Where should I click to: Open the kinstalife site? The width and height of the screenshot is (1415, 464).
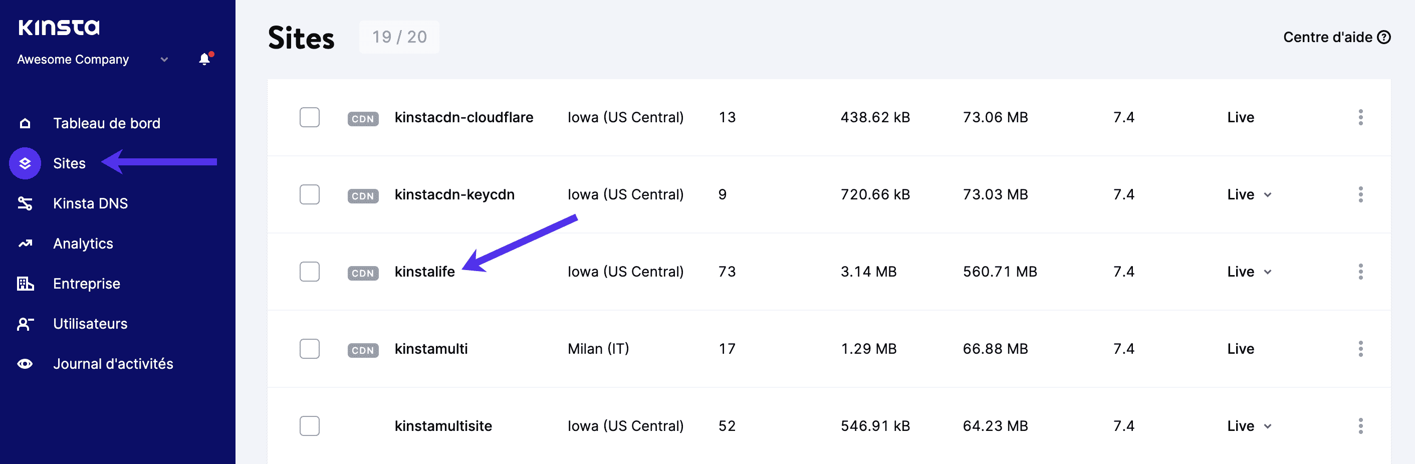pos(424,271)
